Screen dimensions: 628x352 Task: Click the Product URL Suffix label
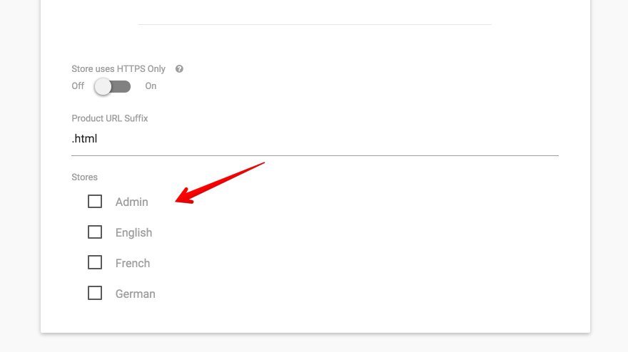[110, 118]
